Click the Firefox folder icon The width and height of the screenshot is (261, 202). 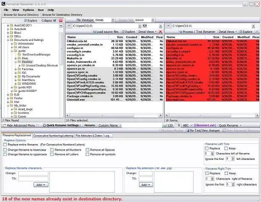tap(11, 98)
